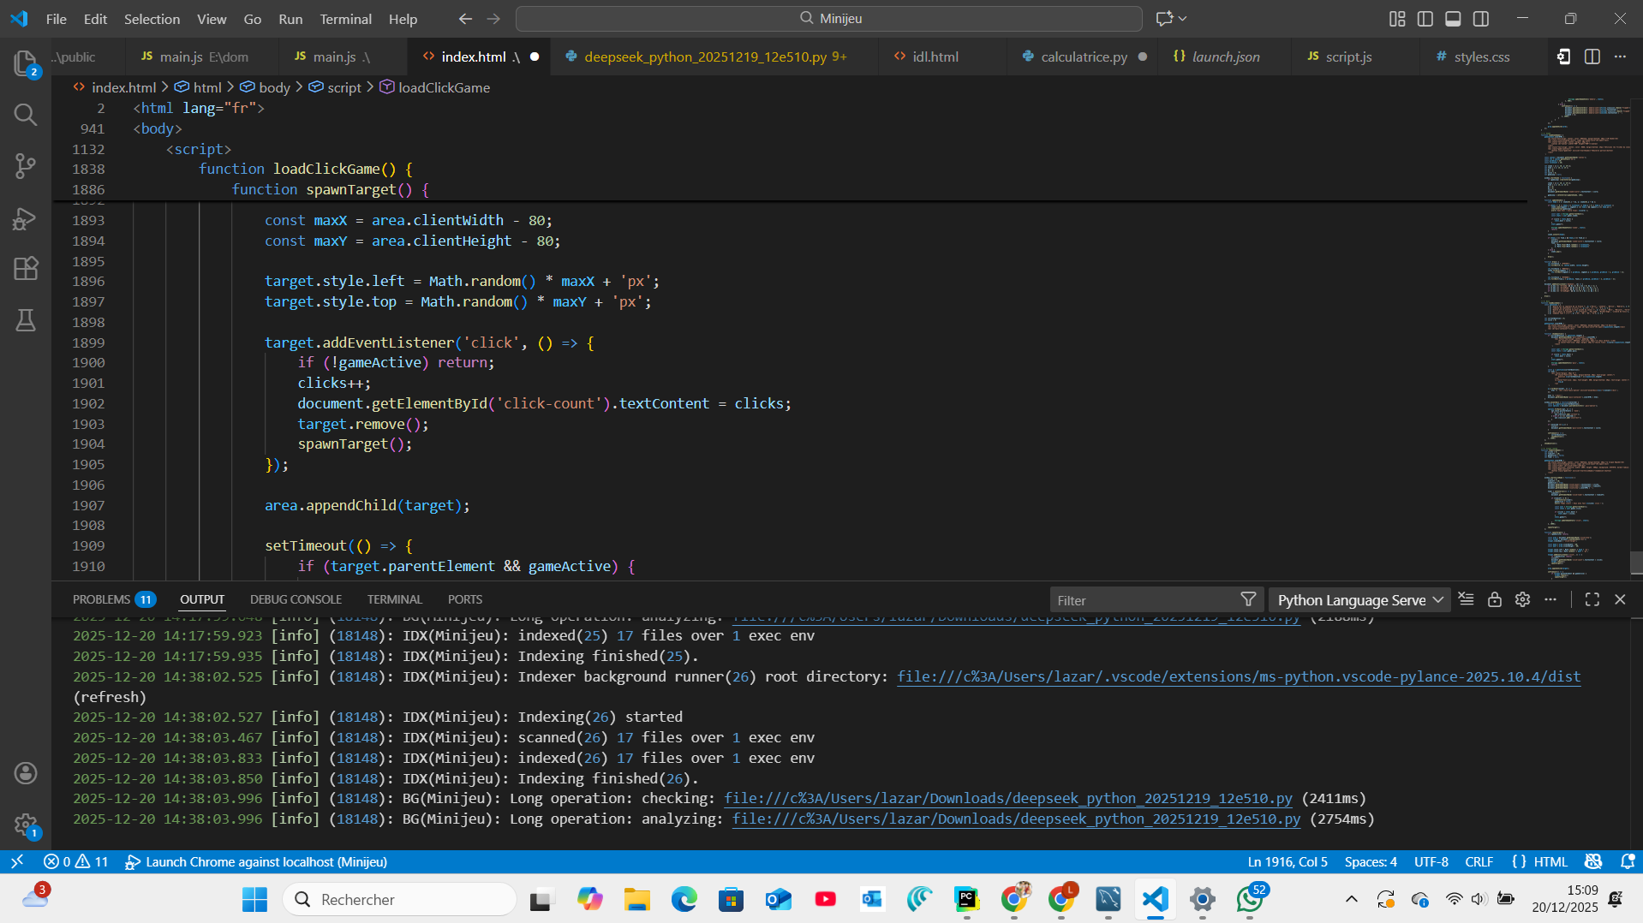Toggle the primary side bar layout button
1643x923 pixels.
[1425, 19]
